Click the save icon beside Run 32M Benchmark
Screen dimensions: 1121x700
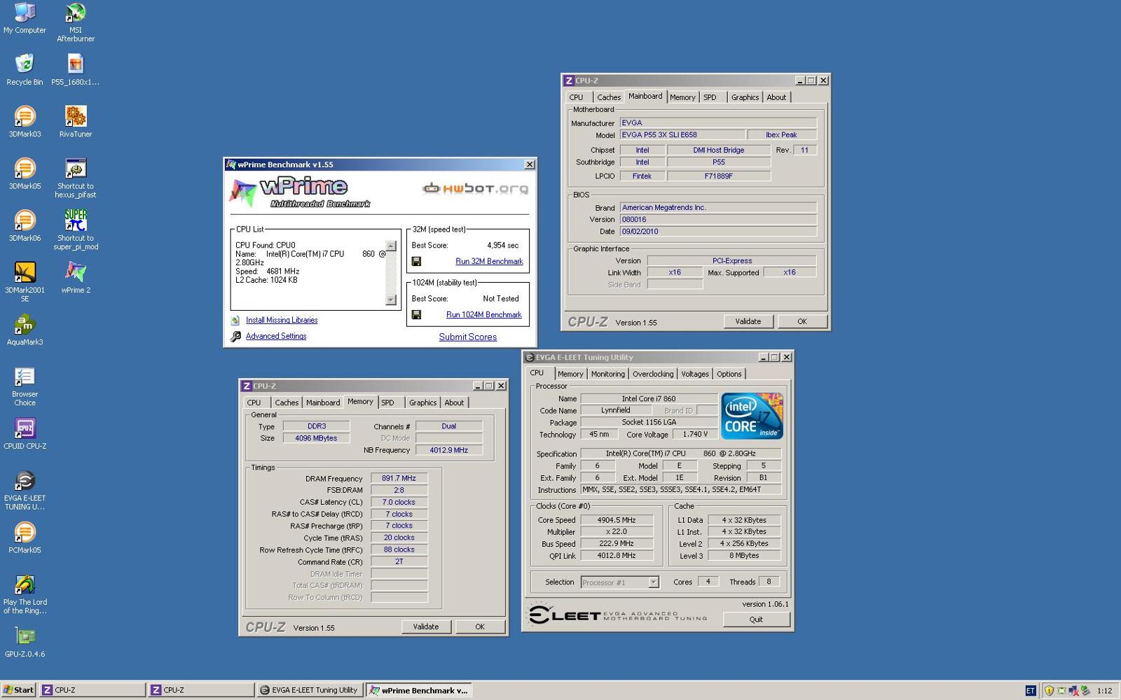click(x=416, y=261)
